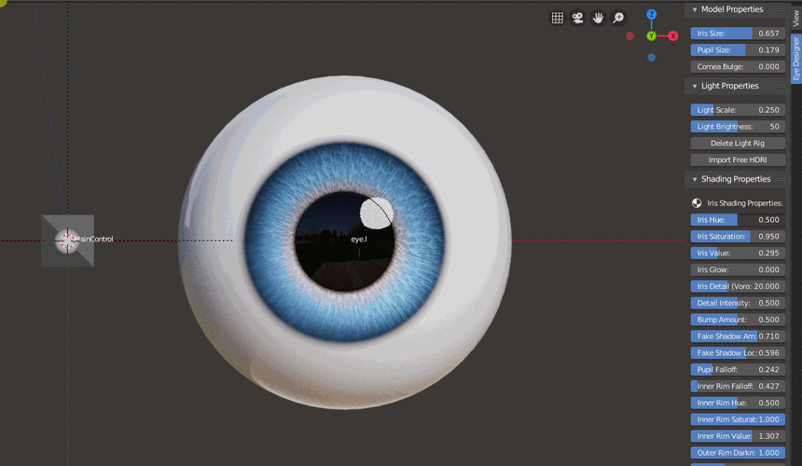Image resolution: width=802 pixels, height=466 pixels.
Task: Select the zoom view magnifier icon
Action: pyautogui.click(x=618, y=18)
